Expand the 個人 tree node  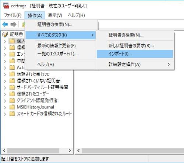point(5,41)
